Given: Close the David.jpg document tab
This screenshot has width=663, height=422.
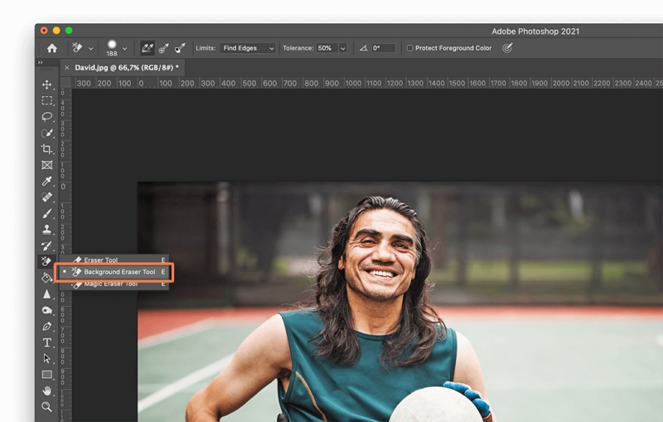Looking at the screenshot, I should pos(67,67).
